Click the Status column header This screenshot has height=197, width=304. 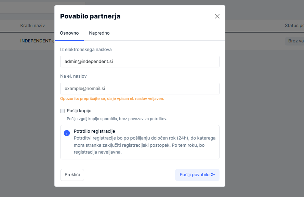click(294, 26)
